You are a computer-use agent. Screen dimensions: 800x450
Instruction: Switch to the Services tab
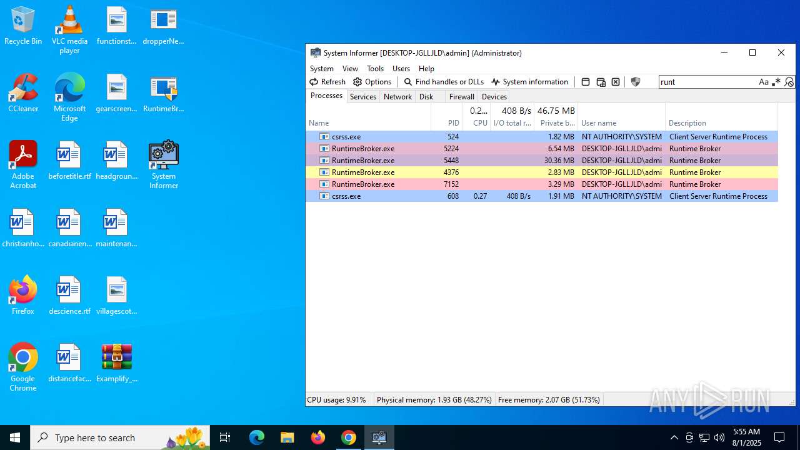click(363, 97)
